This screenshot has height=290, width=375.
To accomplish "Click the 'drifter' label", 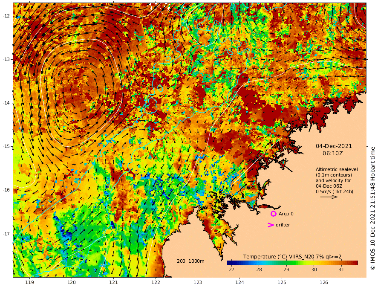I will coord(283,225).
